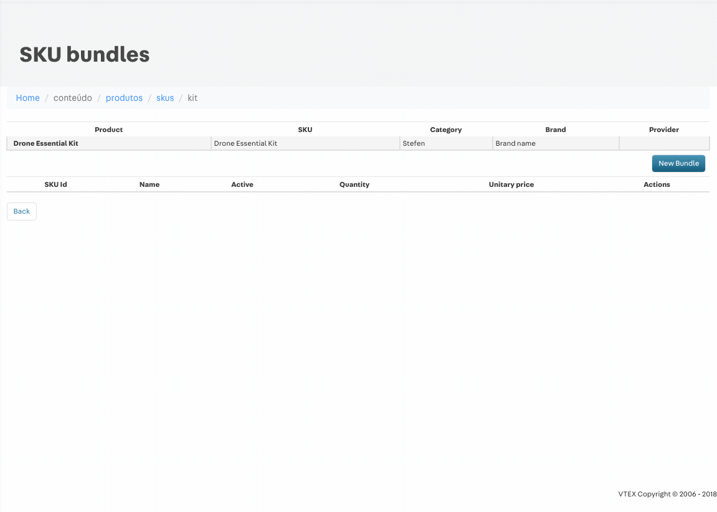Click the Quantity column header

354,184
